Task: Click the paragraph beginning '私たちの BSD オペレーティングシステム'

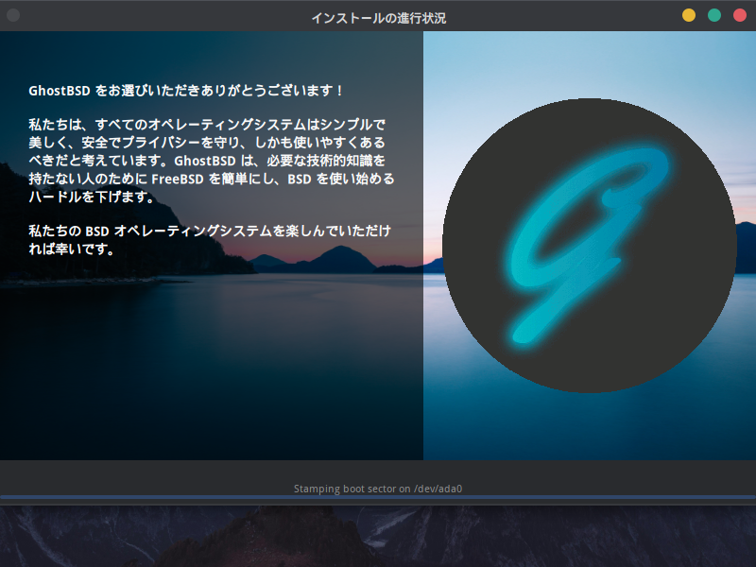Action: [210, 240]
